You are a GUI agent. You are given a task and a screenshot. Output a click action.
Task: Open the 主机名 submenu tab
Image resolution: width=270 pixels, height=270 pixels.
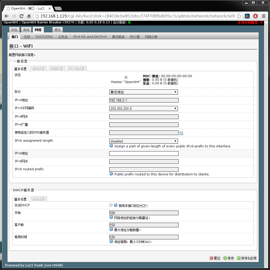(x=63, y=37)
